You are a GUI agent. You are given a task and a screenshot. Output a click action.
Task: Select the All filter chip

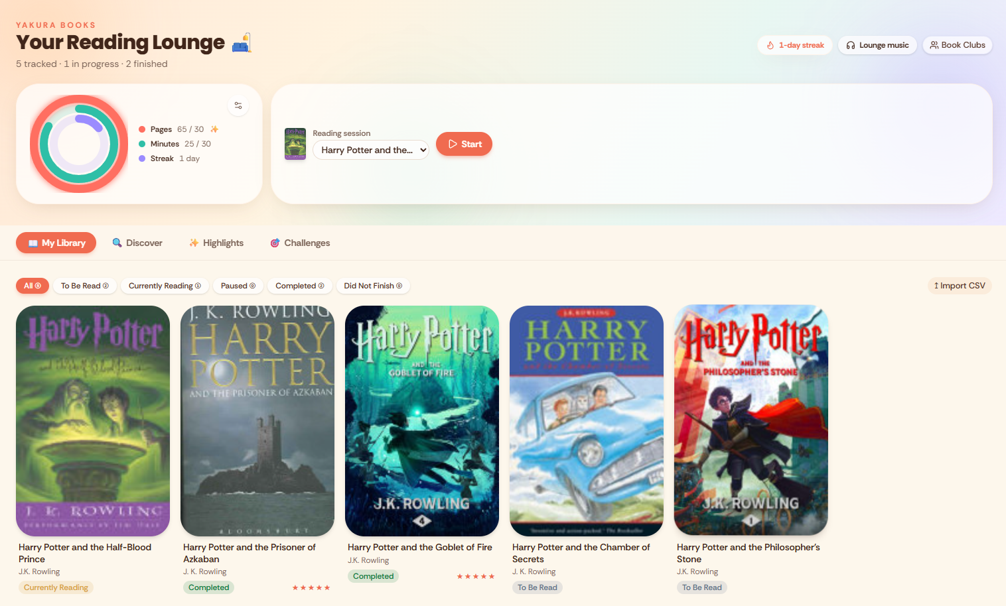click(33, 286)
